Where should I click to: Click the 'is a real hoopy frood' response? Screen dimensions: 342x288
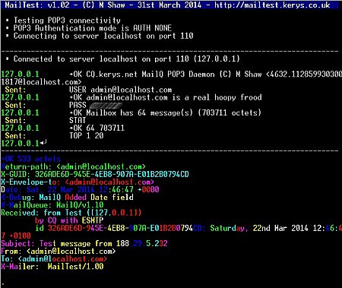(x=166, y=97)
